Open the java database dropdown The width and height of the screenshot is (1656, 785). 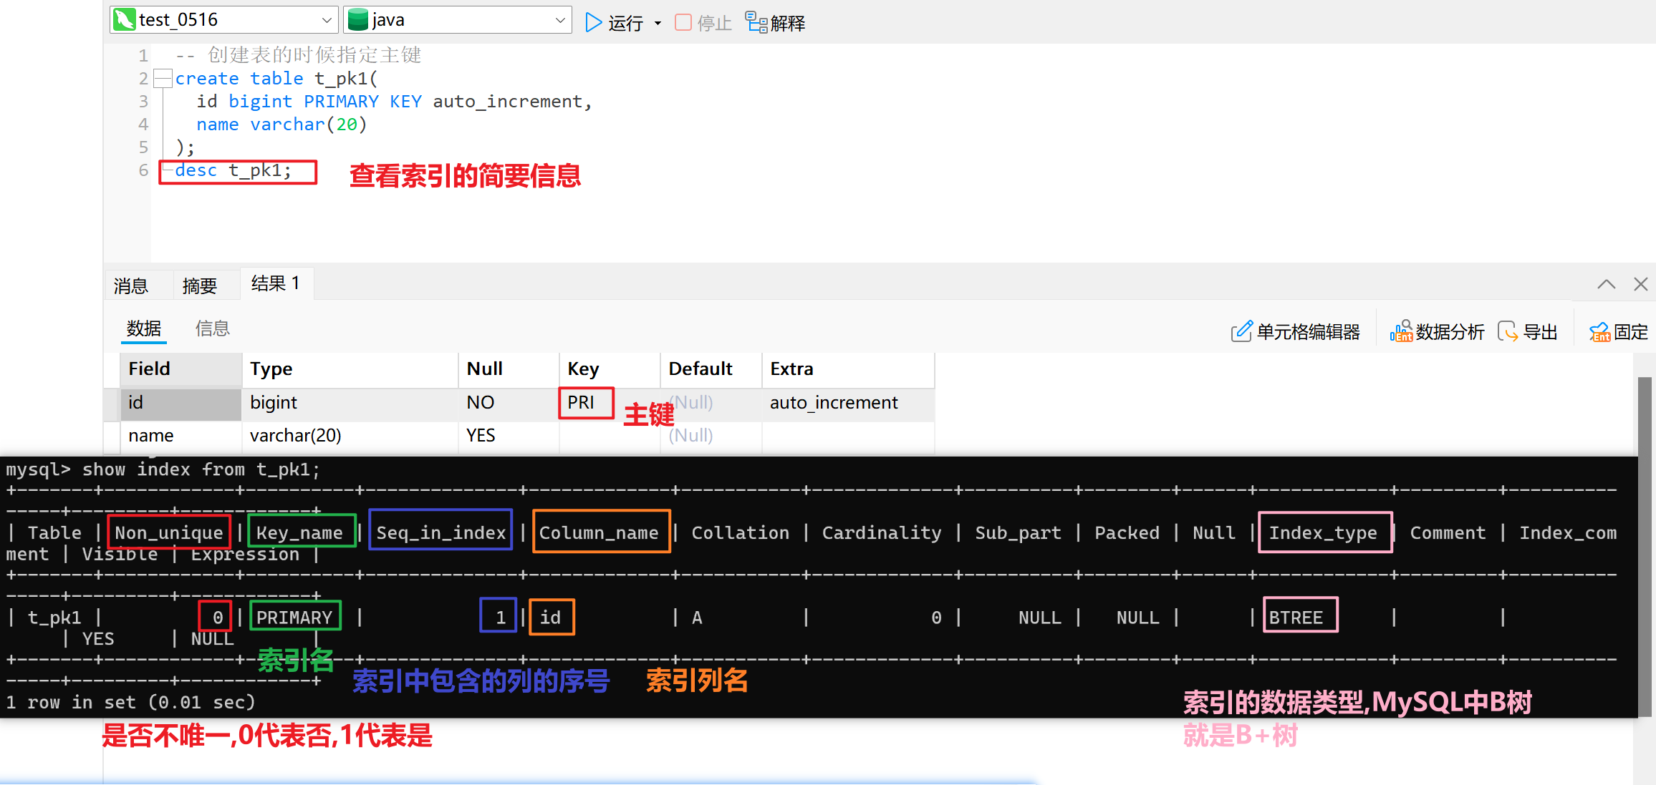[560, 20]
